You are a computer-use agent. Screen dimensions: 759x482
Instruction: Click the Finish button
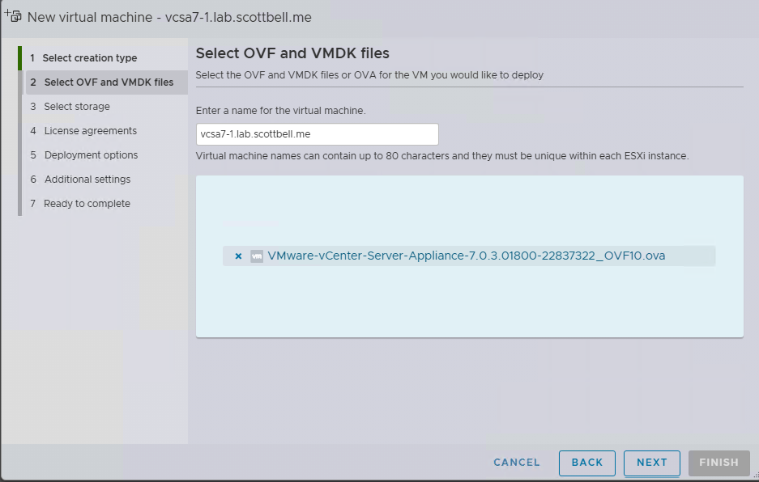click(x=718, y=463)
